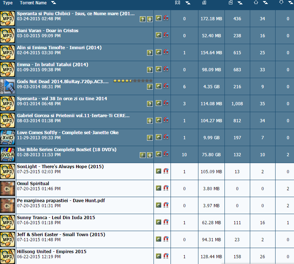Click size value 4.35 GB
This screenshot has width=294, height=264.
[211, 87]
